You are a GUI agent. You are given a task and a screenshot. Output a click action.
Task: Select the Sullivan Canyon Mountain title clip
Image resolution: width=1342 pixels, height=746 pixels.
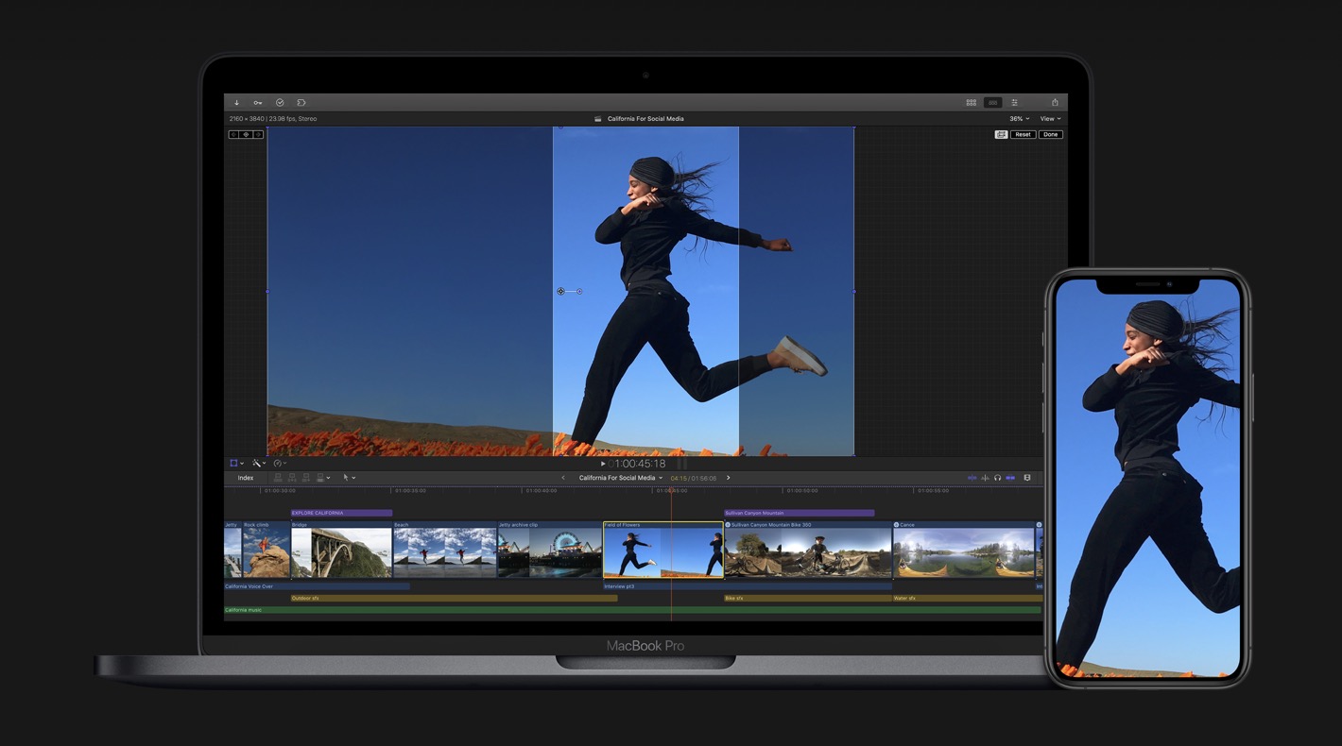800,513
